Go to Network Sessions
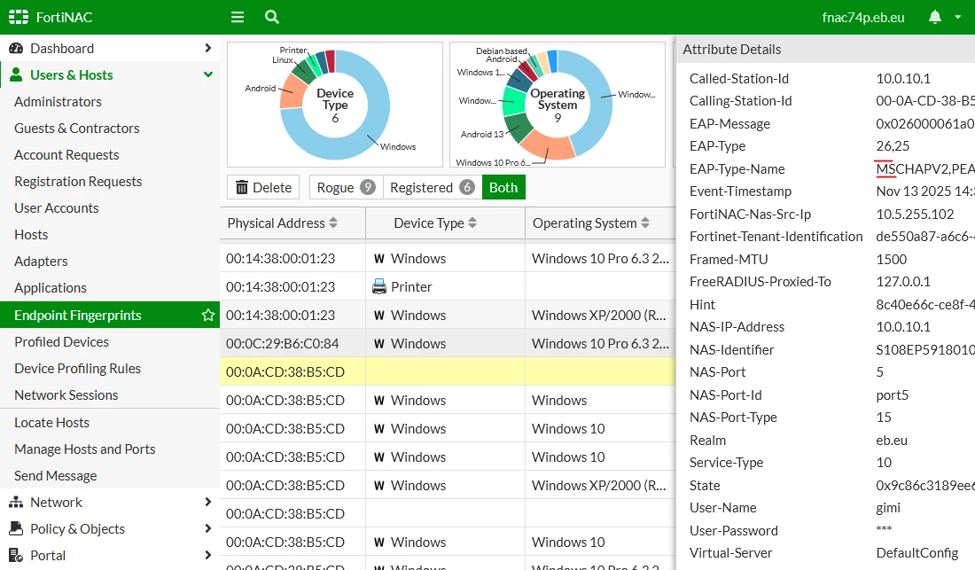Viewport: 975px width, 570px height. (66, 395)
